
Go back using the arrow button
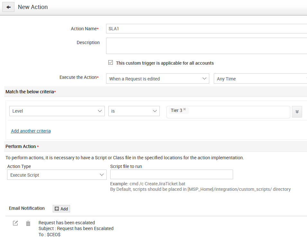point(8,7)
